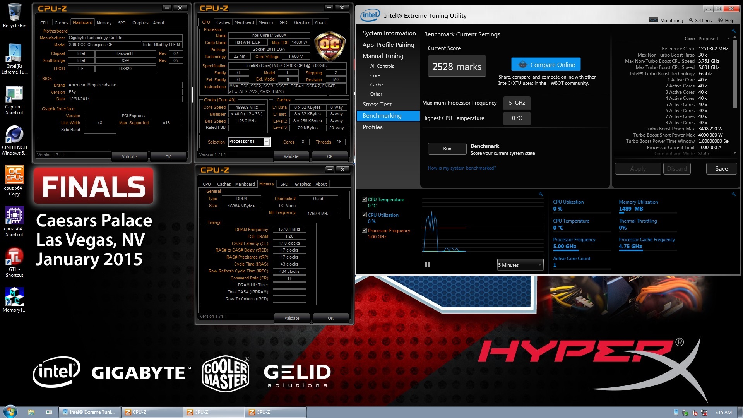Click Validate in processor CPU-Z window

291,156
